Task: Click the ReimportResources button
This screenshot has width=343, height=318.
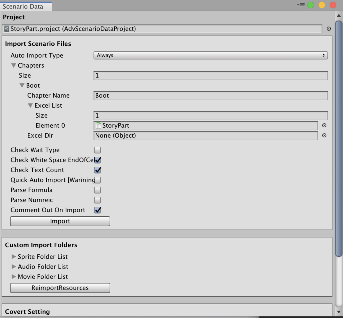Action: (x=60, y=288)
